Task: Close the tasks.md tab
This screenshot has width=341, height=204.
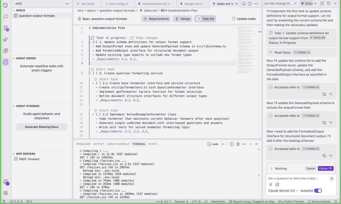Action: (236, 4)
